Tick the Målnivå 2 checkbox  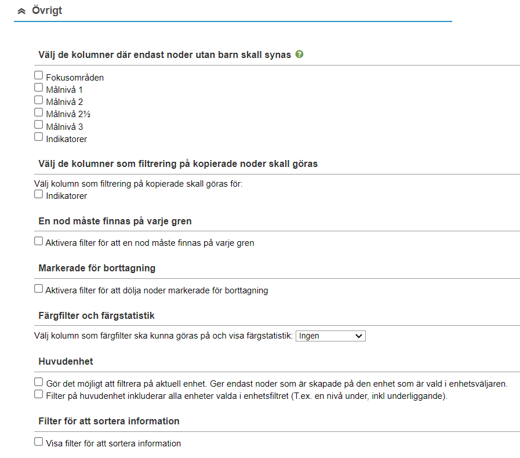[39, 100]
